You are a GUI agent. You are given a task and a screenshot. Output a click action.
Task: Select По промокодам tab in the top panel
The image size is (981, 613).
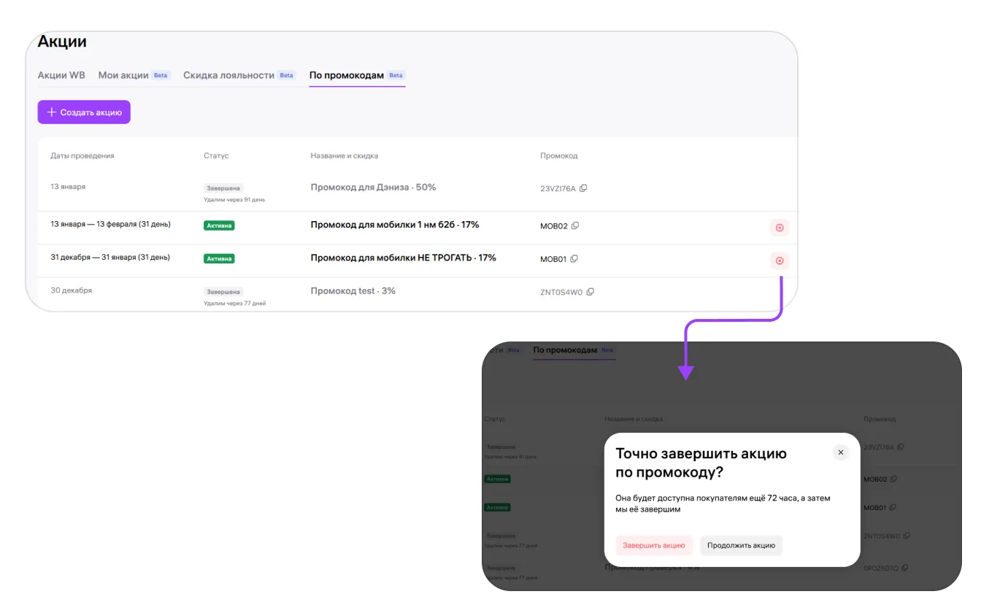347,75
